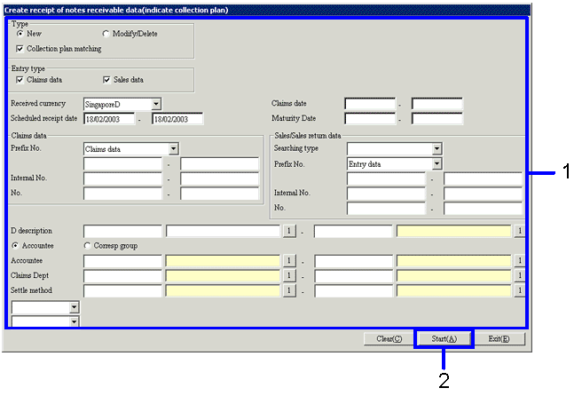Click Sales data No. to field

coord(483,209)
